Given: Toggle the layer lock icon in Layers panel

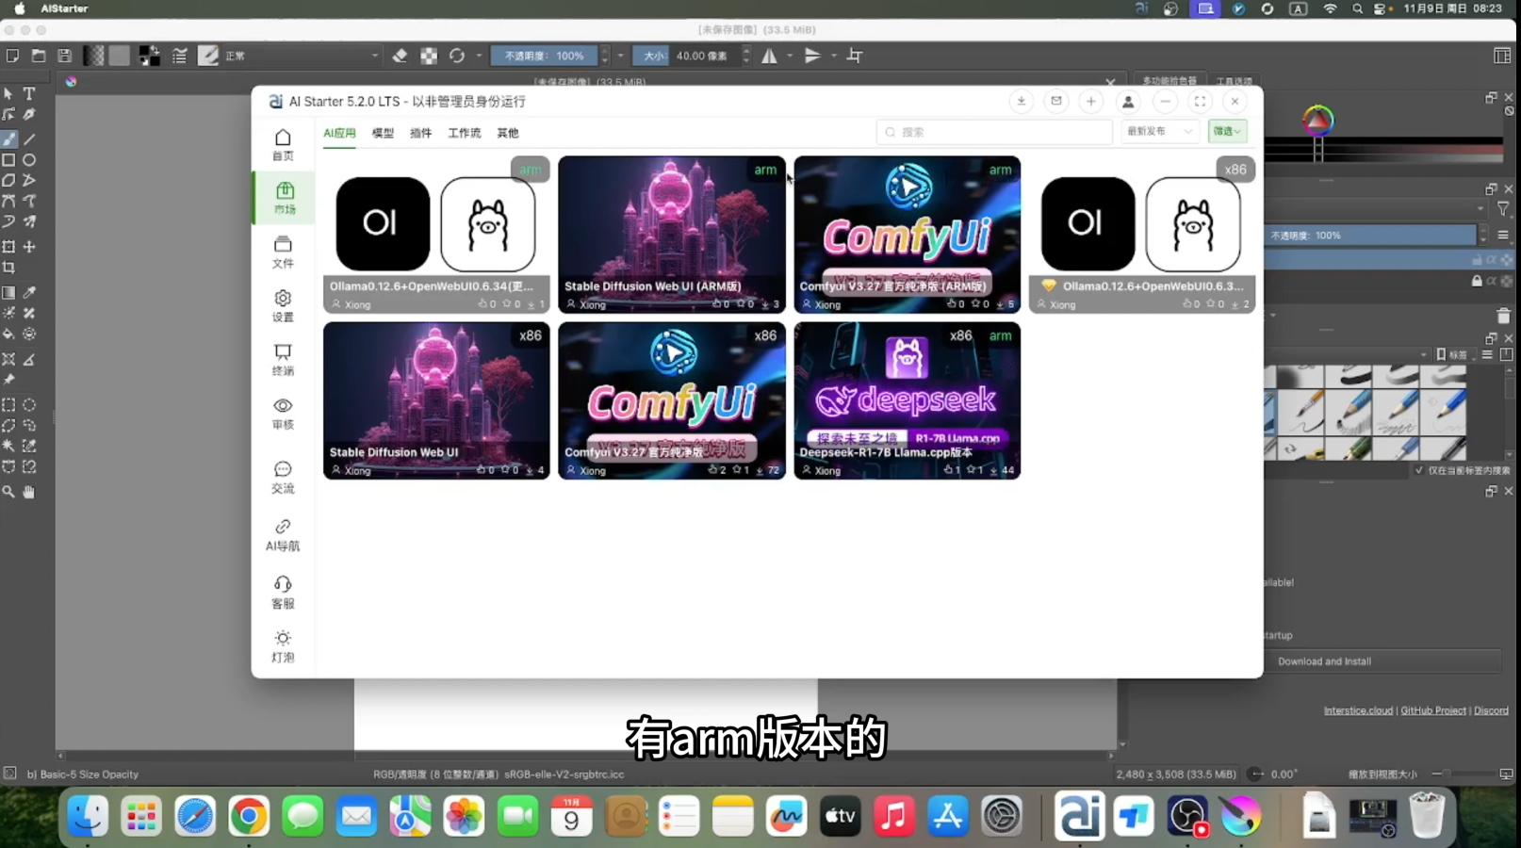Looking at the screenshot, I should point(1477,281).
